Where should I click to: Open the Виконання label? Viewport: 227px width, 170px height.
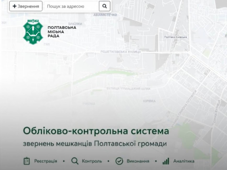pyautogui.click(x=138, y=161)
